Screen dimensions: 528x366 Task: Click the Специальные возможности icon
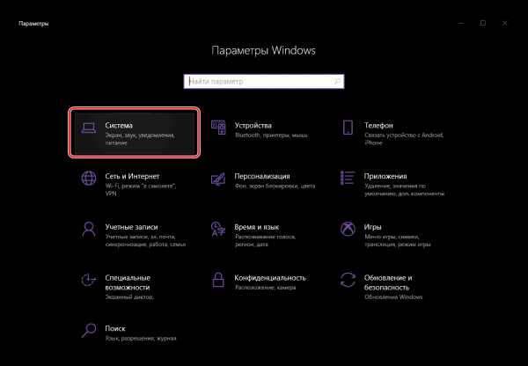pyautogui.click(x=89, y=280)
